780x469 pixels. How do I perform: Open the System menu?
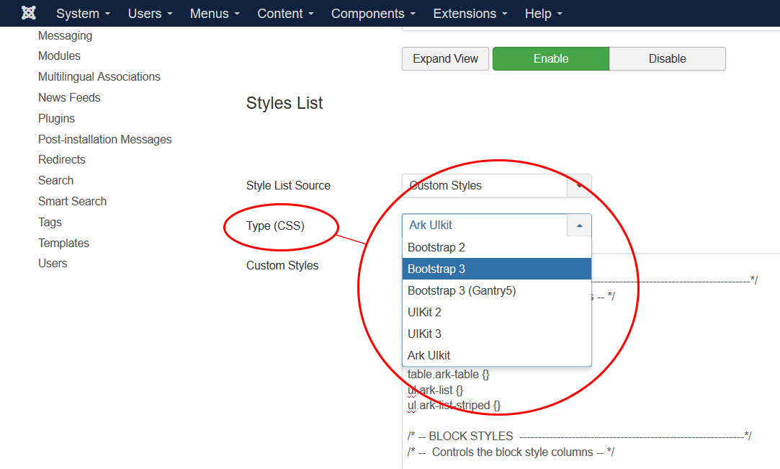pos(83,14)
